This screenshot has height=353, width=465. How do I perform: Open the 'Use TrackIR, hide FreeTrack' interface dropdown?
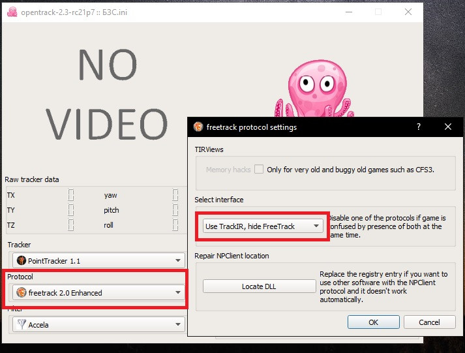263,226
